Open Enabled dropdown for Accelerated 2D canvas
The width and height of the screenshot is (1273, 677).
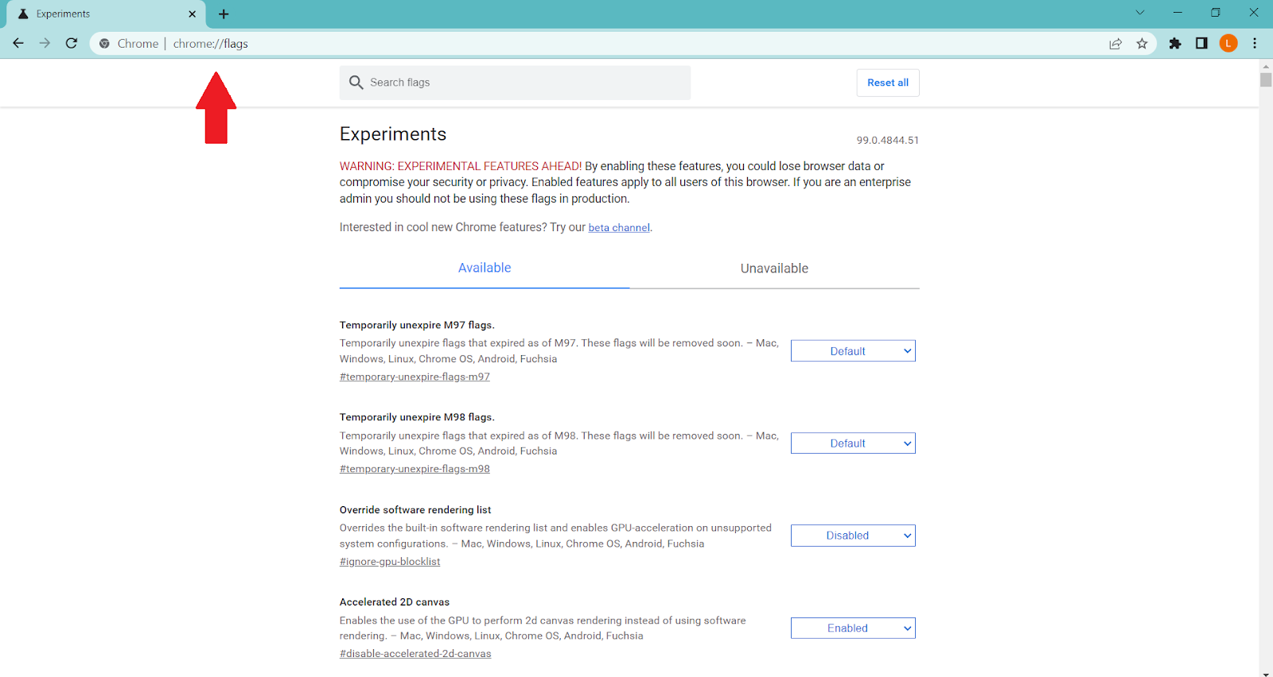[x=853, y=629]
